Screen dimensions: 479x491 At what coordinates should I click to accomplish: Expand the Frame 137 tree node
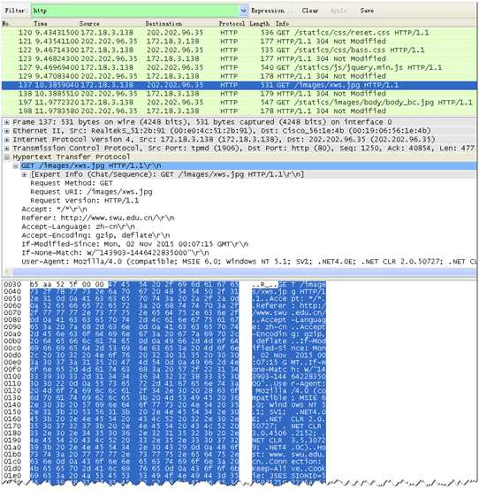point(6,122)
